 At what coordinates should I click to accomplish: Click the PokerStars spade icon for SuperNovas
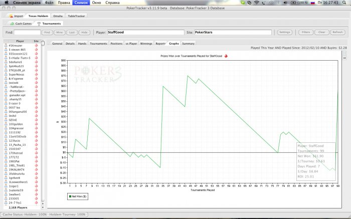coord(36,74)
